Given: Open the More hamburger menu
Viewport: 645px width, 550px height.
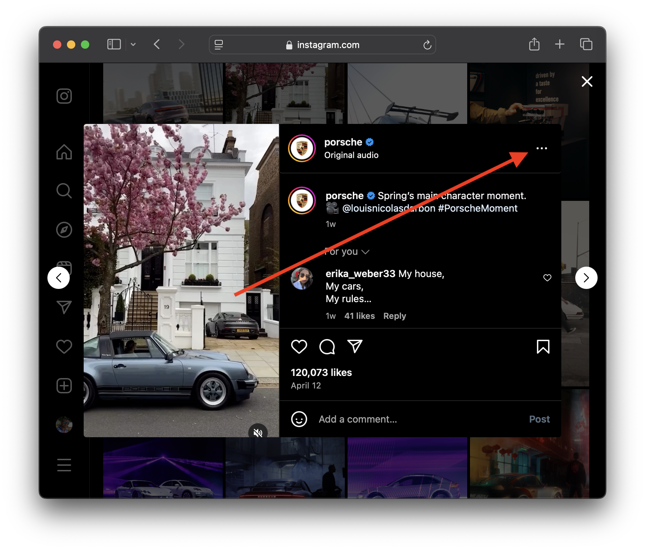Looking at the screenshot, I should click(x=64, y=465).
